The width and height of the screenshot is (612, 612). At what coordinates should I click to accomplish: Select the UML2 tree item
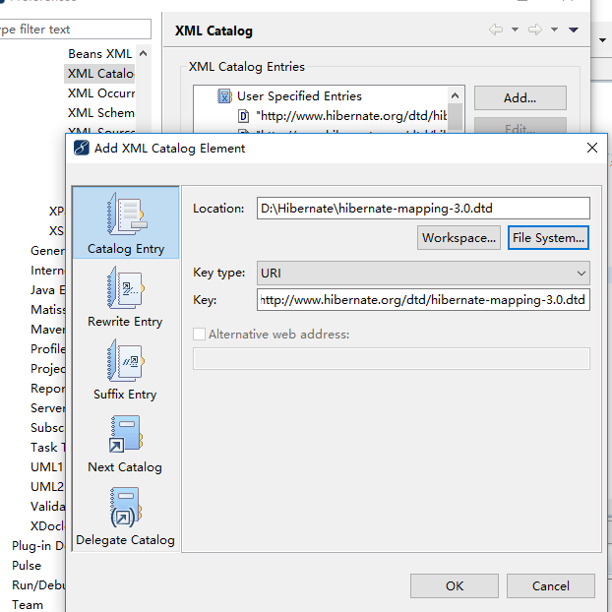click(x=47, y=486)
